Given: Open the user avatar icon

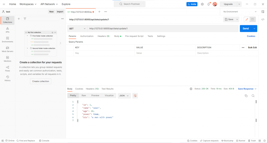Looking at the screenshot, I should (215, 4).
